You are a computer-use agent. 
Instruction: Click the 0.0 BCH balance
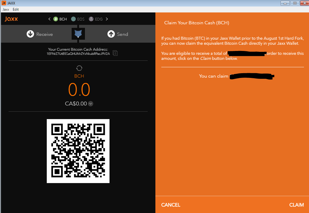click(x=79, y=90)
